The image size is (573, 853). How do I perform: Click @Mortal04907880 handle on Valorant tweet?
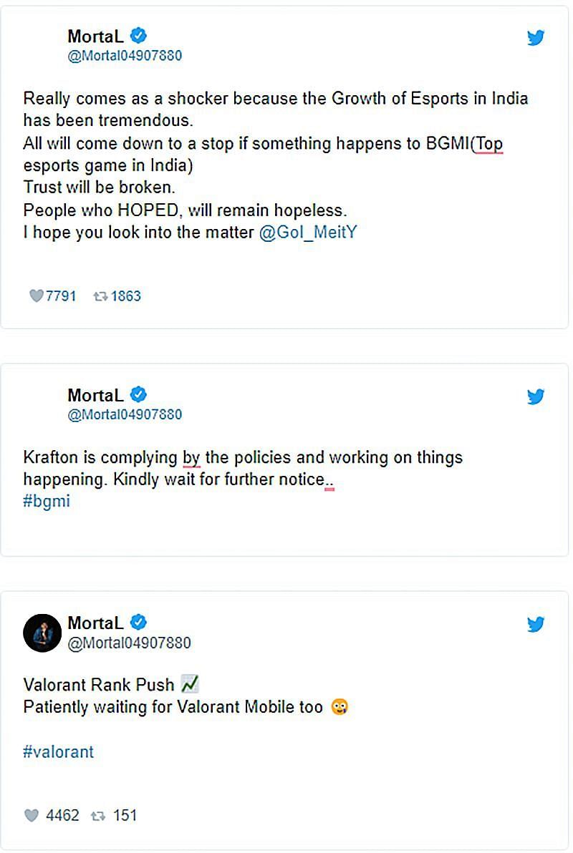click(129, 643)
